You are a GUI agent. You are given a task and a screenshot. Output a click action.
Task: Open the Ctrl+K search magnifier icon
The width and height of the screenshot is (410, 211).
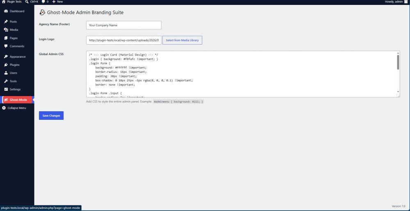pyautogui.click(x=27, y=2)
